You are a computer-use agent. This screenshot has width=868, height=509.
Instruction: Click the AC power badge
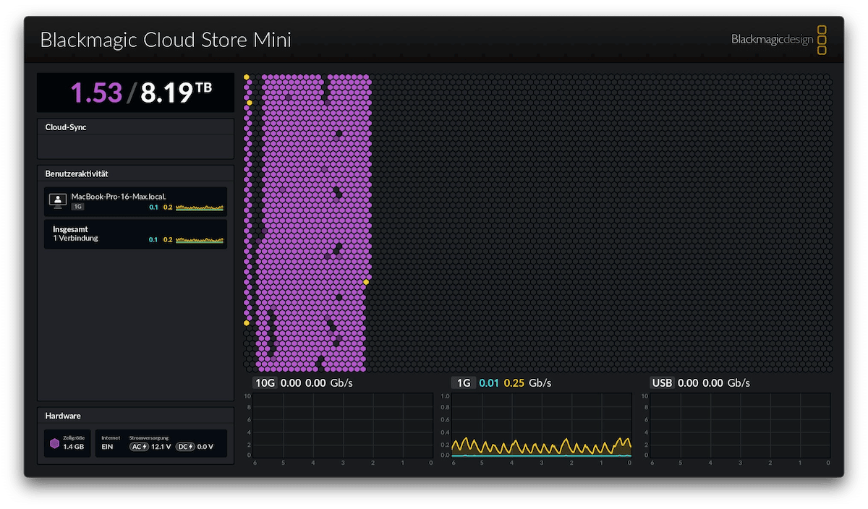[x=139, y=447]
